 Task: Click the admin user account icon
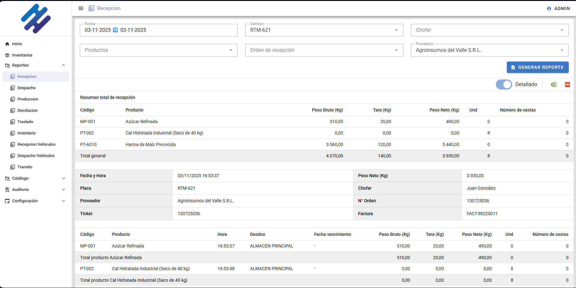(549, 9)
